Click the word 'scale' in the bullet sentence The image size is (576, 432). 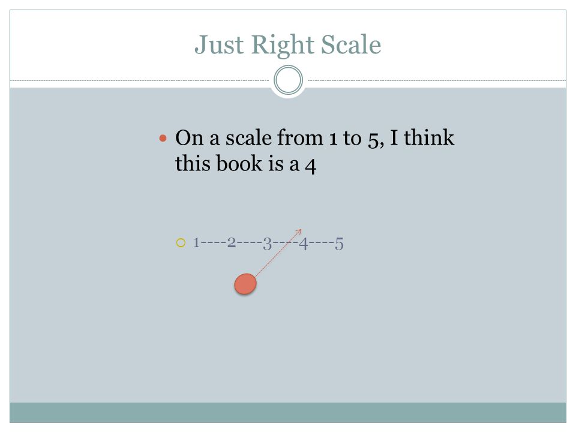click(x=248, y=138)
